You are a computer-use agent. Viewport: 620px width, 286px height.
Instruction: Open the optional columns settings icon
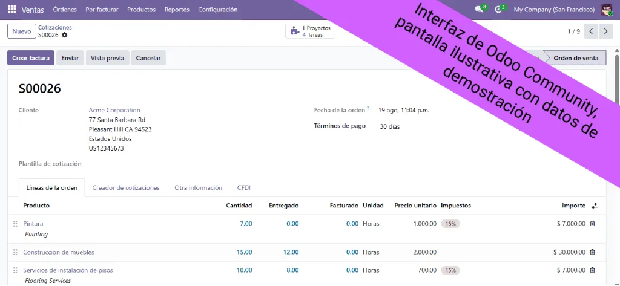pos(595,206)
